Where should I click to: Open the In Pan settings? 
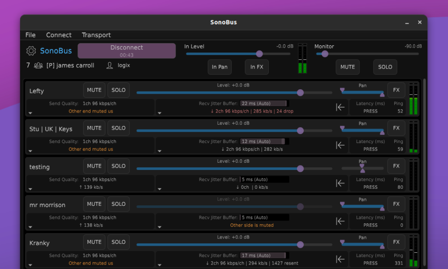click(220, 67)
